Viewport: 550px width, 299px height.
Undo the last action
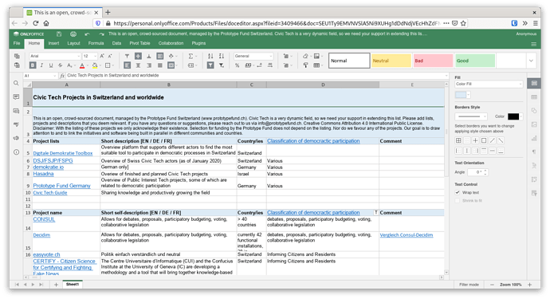[x=87, y=34]
